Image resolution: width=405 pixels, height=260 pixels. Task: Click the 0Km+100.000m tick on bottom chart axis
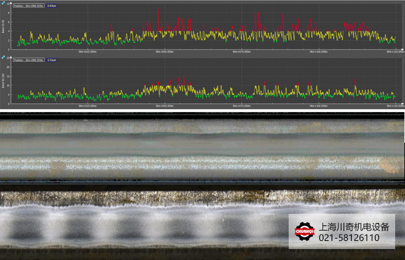318,106
